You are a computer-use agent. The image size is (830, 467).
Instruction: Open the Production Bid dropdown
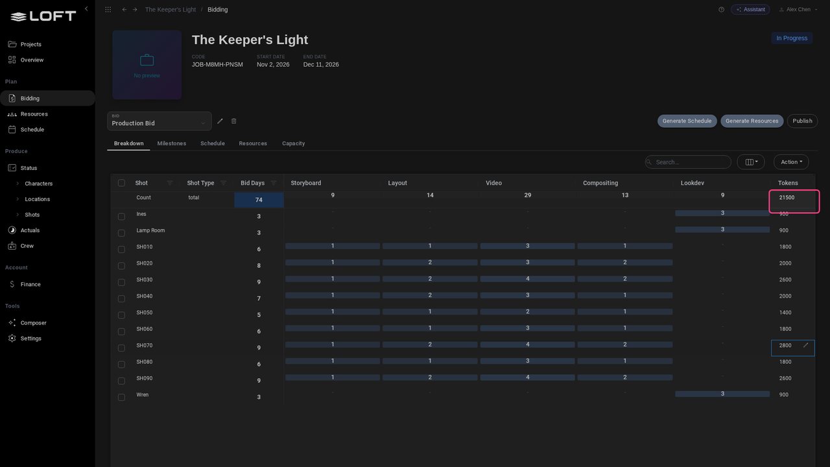click(160, 121)
